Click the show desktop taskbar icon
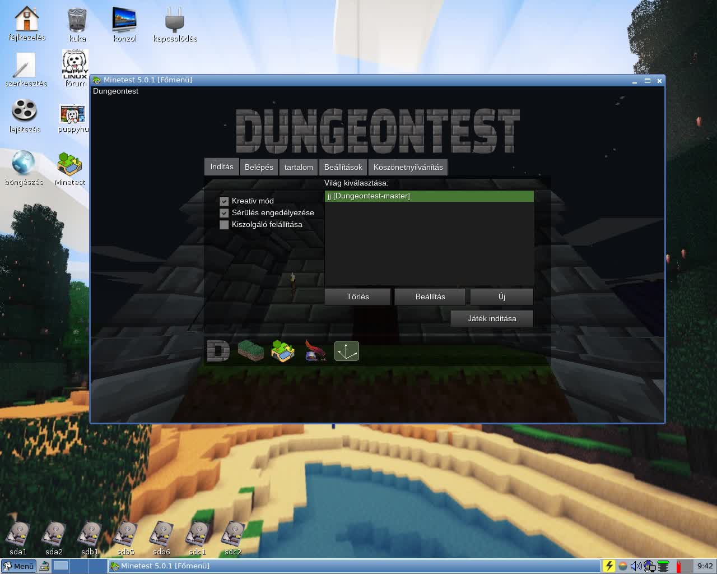Image resolution: width=717 pixels, height=574 pixels. point(44,566)
